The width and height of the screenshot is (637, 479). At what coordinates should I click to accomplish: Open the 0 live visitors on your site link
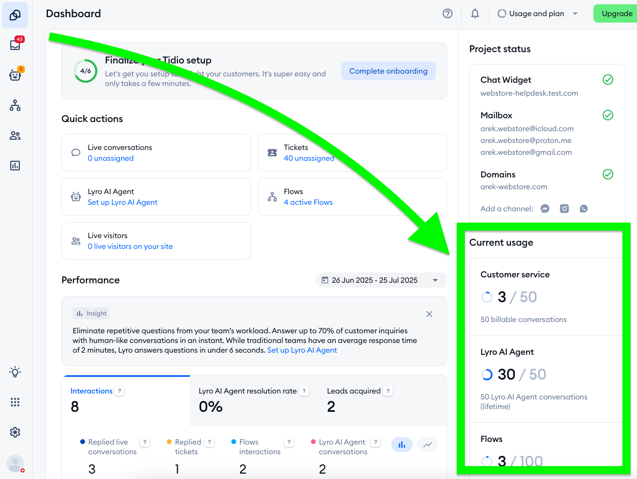coord(130,246)
